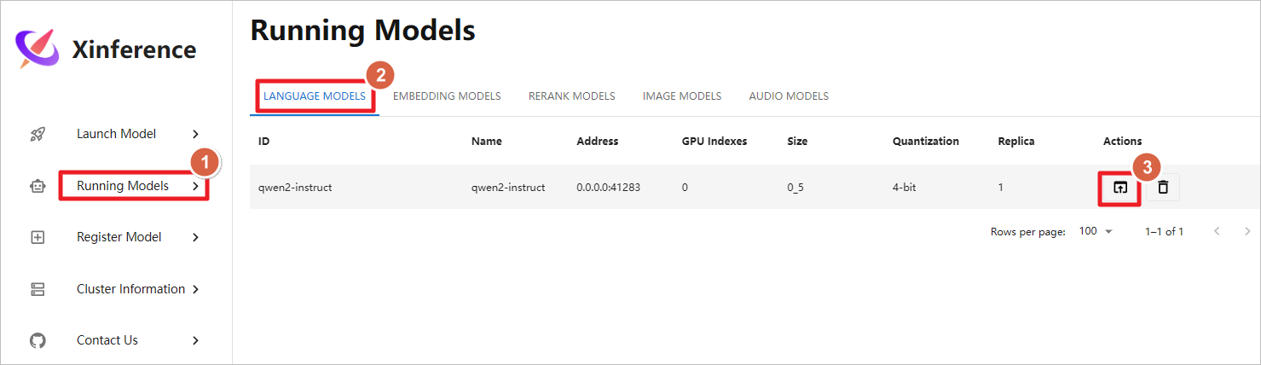The width and height of the screenshot is (1261, 365).
Task: Open the Image Models tab
Action: click(681, 96)
